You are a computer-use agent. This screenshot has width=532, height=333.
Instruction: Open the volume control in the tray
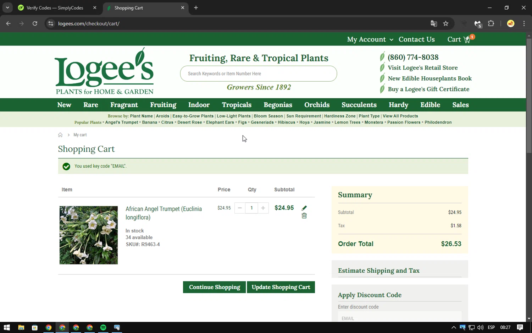480,327
